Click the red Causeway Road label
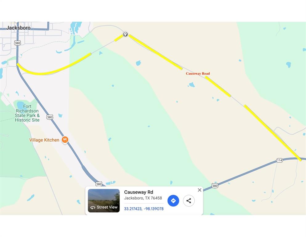 (x=198, y=73)
